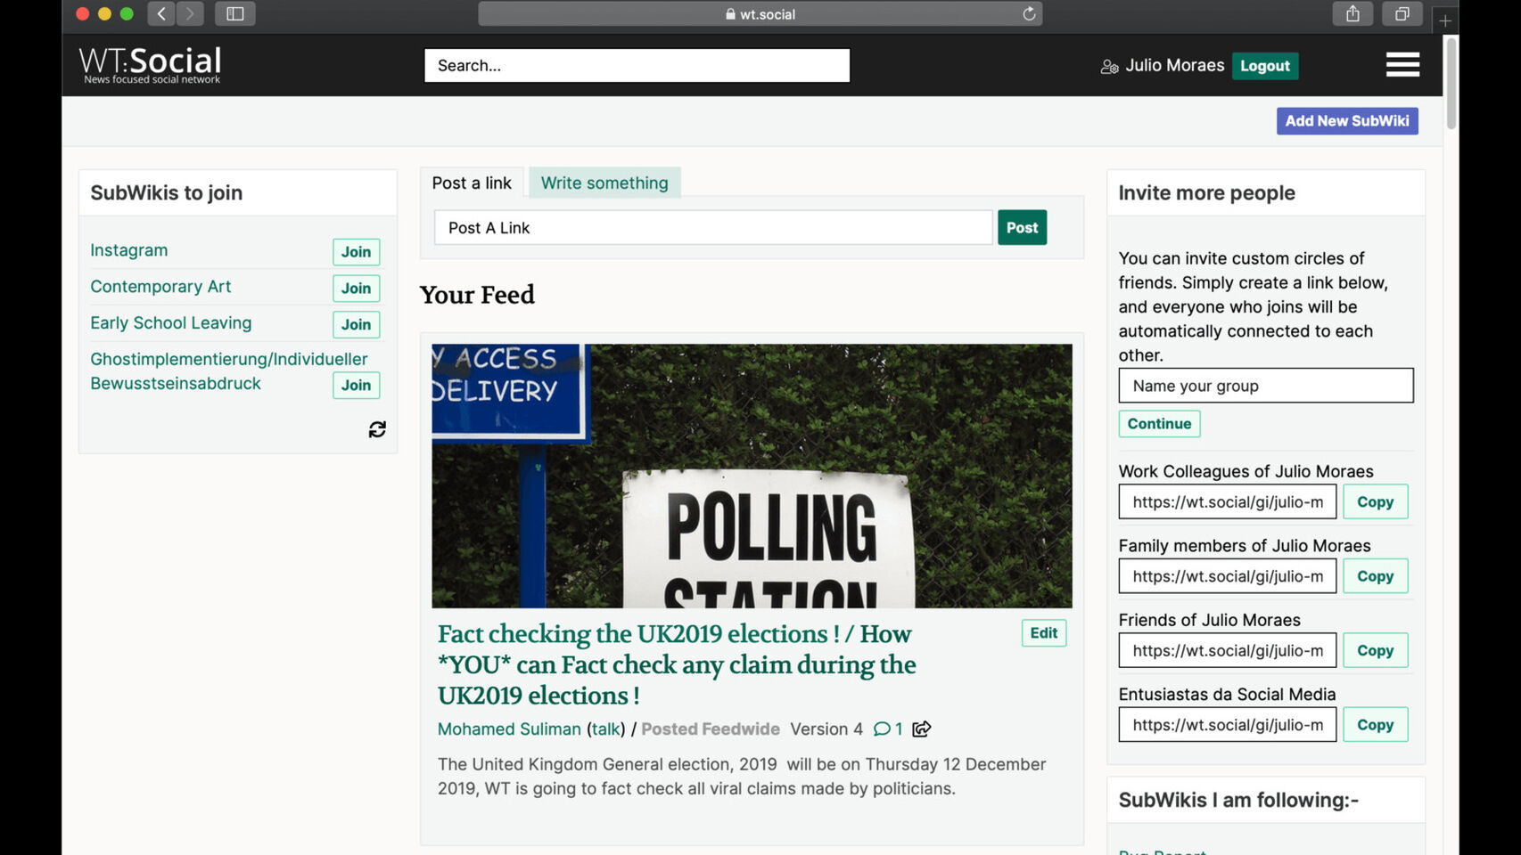Go back with the browser back arrow

click(x=161, y=14)
